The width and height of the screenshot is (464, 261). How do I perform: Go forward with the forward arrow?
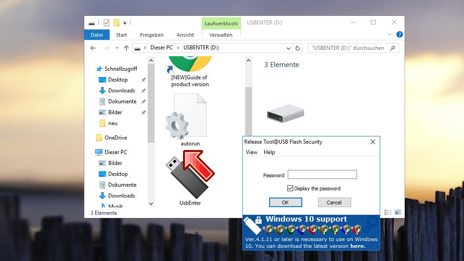click(106, 48)
